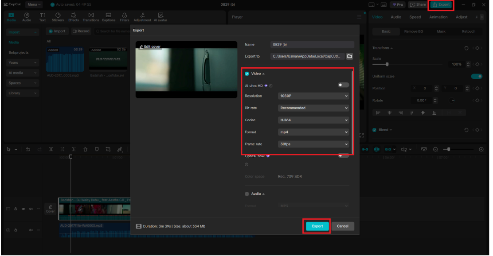This screenshot has width=493, height=256.
Task: Select the Captions tool icon
Action: pyautogui.click(x=109, y=16)
